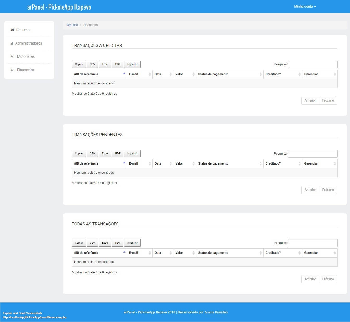Click the Resumo breadcrumb link
Image resolution: width=350 pixels, height=322 pixels.
(72, 25)
